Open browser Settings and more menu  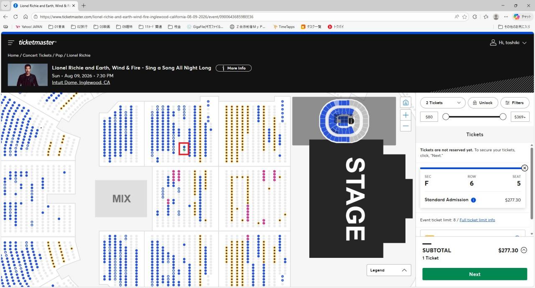point(506,17)
